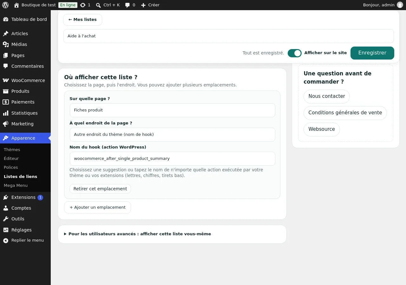Open search with the magnifier icon
406x285 pixels.
[x=98, y=5]
